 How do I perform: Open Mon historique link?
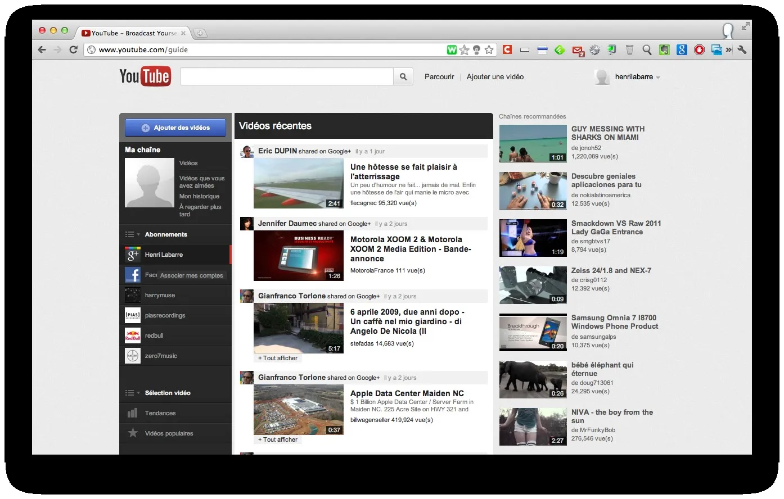[x=199, y=196]
